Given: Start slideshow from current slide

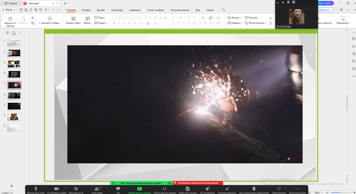Looking at the screenshot, I should coord(50,19).
